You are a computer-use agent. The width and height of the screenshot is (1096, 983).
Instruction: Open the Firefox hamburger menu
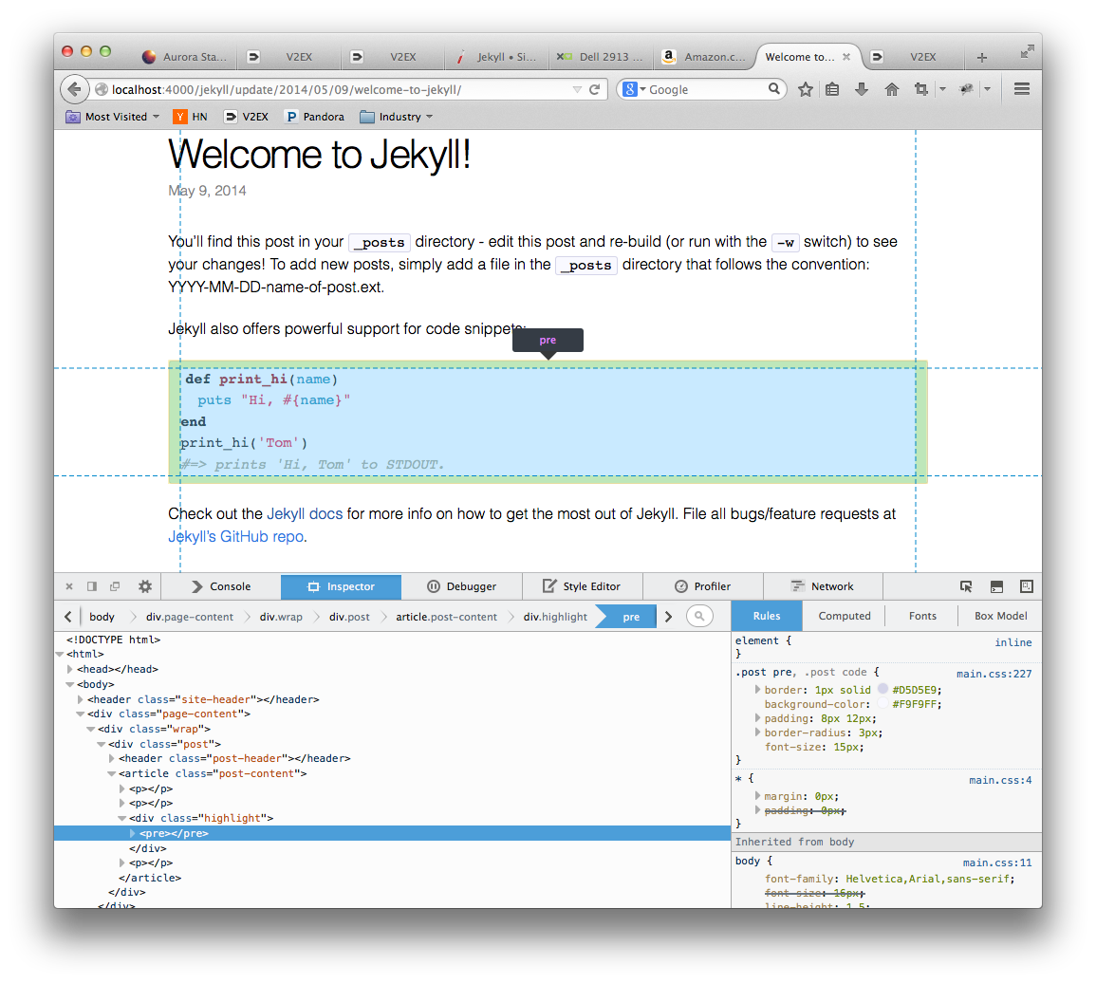pyautogui.click(x=1022, y=89)
